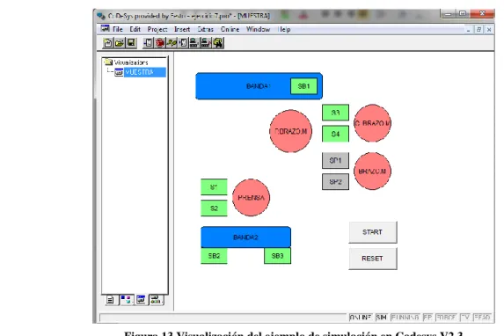504x336 pixels.
Task: Click the Open file toolbar icon
Action: point(120,43)
